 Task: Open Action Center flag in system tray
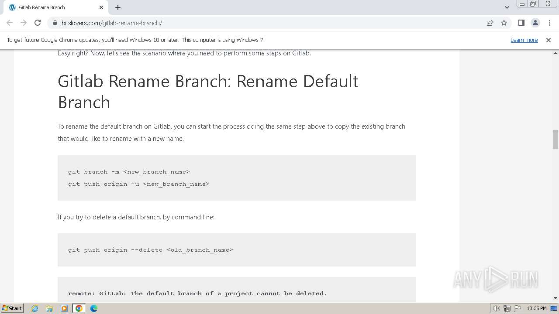click(517, 308)
